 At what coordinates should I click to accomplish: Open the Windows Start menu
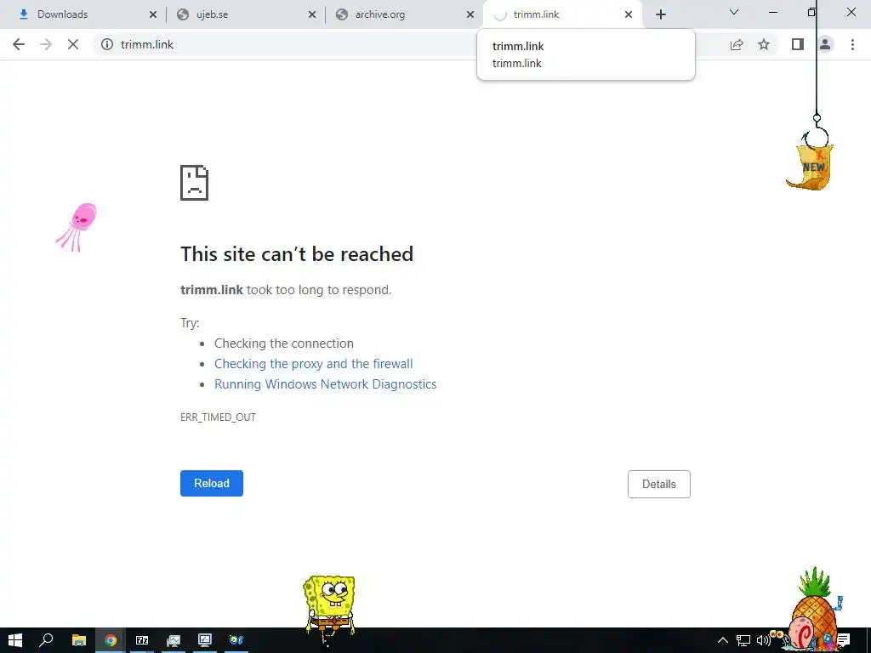click(x=15, y=640)
